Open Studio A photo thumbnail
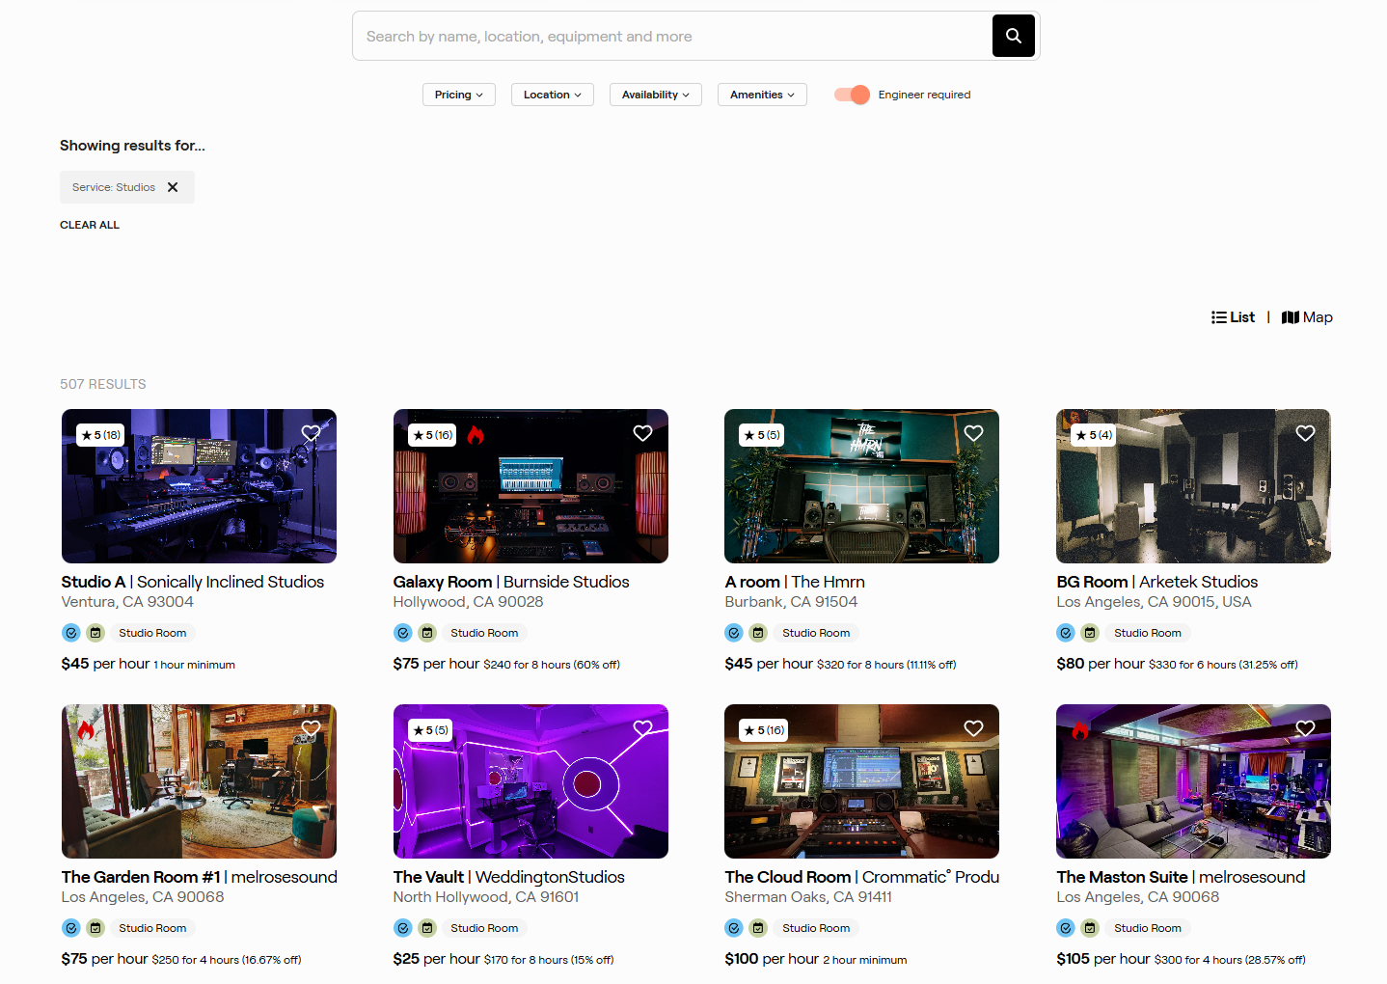This screenshot has width=1387, height=984. [x=199, y=486]
